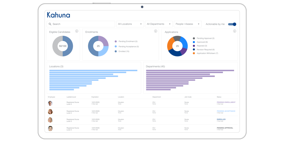The height and width of the screenshot is (142, 284).
Task: Click the longest bar in Departments chart
Action: point(190,70)
